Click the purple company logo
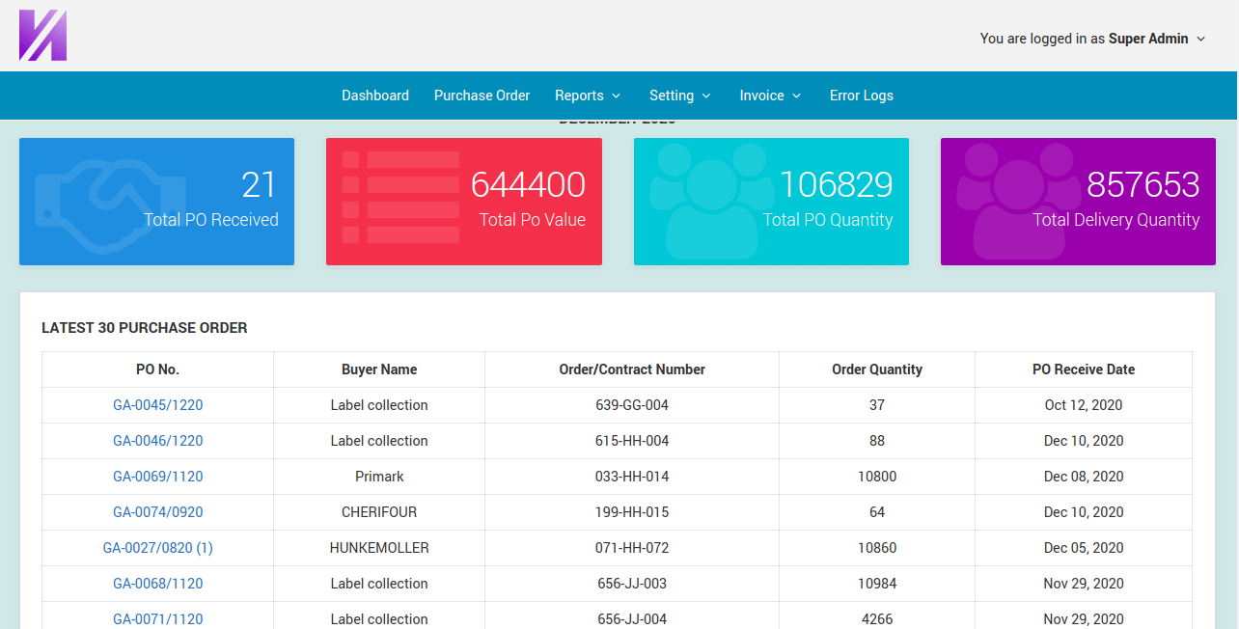The image size is (1239, 629). [x=42, y=36]
